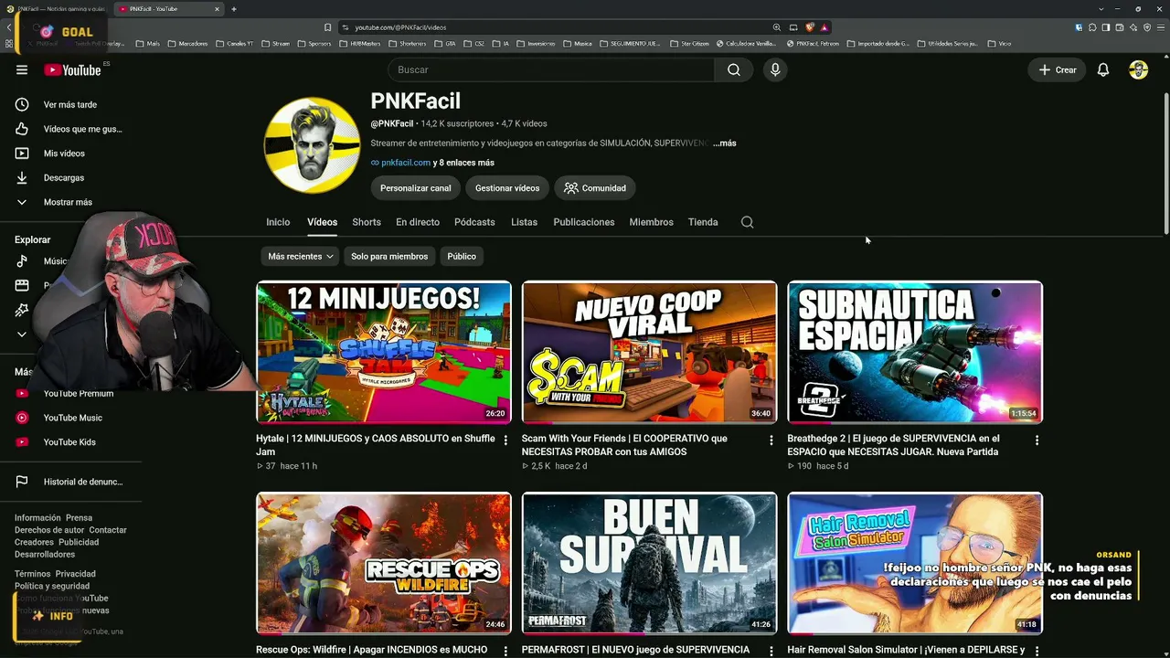This screenshot has height=658, width=1170.
Task: Open options menu for Hytale video
Action: (505, 440)
